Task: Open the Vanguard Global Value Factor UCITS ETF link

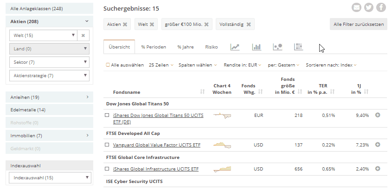Action: (157, 145)
